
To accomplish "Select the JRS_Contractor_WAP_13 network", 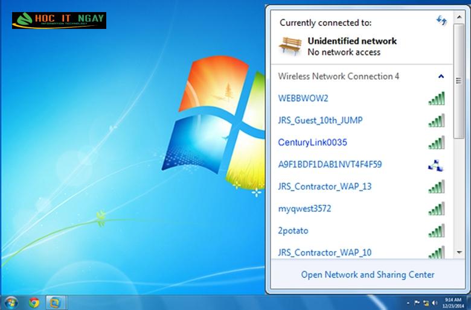I will 362,186.
